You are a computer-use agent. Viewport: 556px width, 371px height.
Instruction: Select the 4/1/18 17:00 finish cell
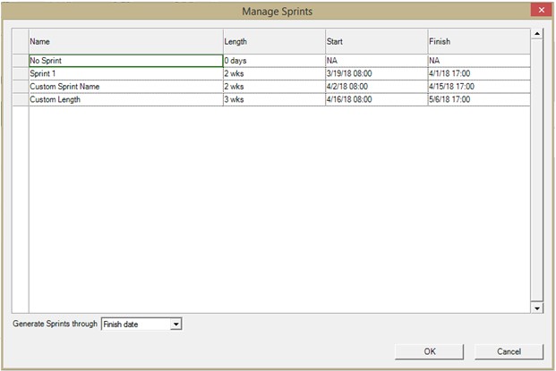pyautogui.click(x=479, y=73)
